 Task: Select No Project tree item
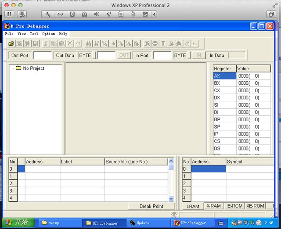pyautogui.click(x=33, y=68)
